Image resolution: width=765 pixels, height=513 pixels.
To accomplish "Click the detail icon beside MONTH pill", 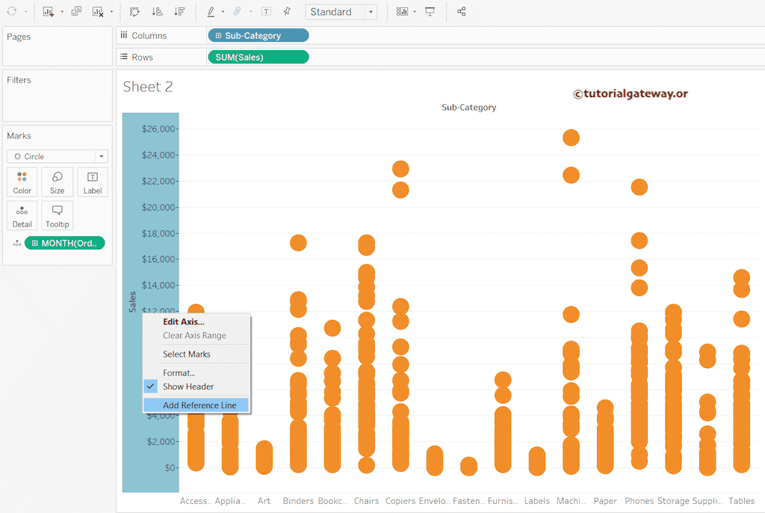I will click(16, 243).
